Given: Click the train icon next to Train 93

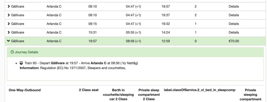Looking at the screenshot, I should [x=21, y=63].
